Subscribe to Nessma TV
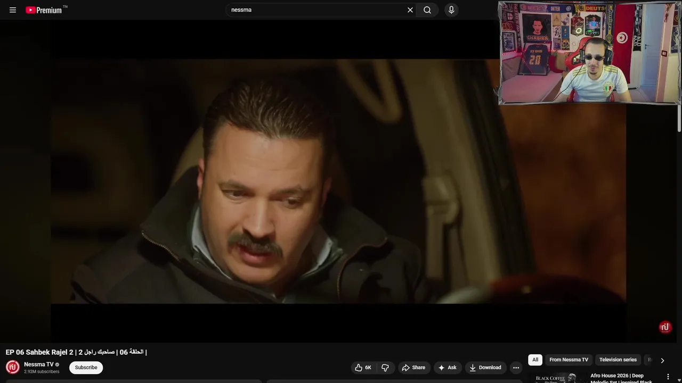 coord(86,368)
